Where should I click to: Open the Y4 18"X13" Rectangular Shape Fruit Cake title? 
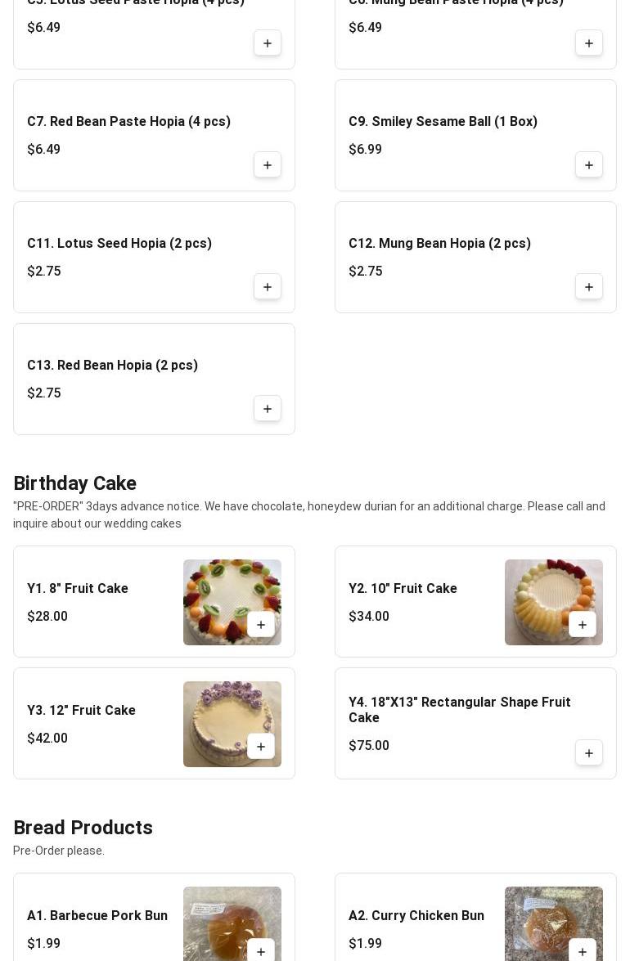coord(459,710)
